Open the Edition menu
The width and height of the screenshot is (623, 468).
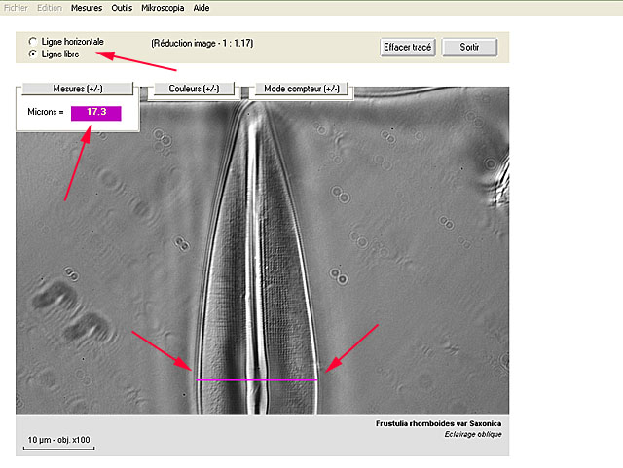50,8
